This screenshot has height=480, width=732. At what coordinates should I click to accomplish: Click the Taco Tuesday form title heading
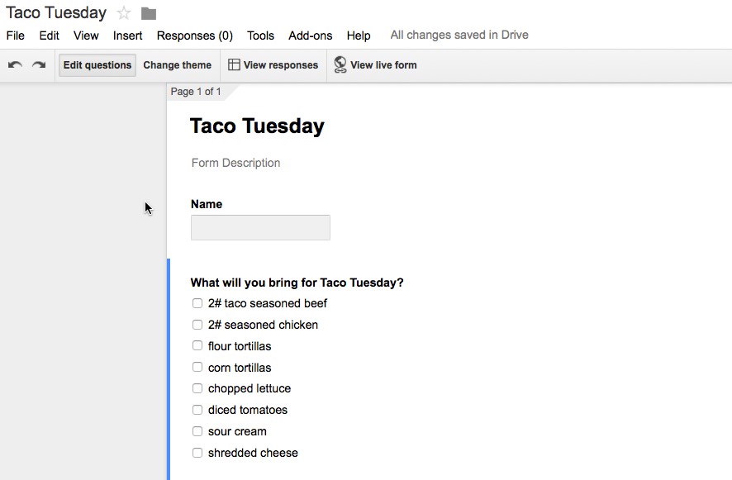257,126
